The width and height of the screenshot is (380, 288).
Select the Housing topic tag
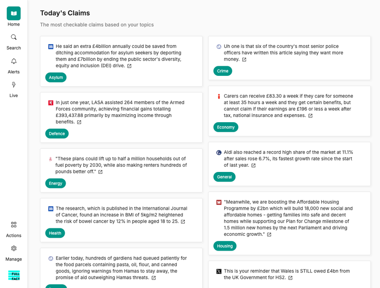point(224,246)
